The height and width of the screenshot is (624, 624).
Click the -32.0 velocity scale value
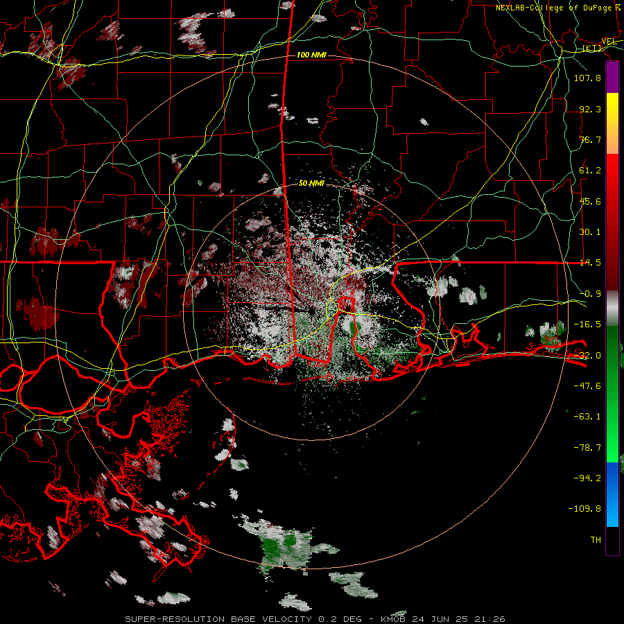coord(587,356)
